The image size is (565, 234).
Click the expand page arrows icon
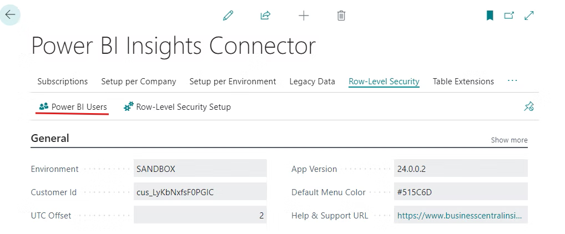click(529, 16)
